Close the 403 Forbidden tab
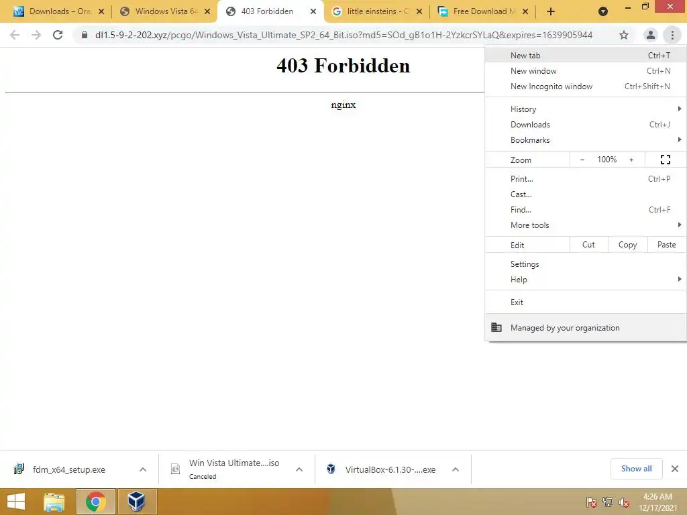The width and height of the screenshot is (687, 515). click(x=313, y=11)
